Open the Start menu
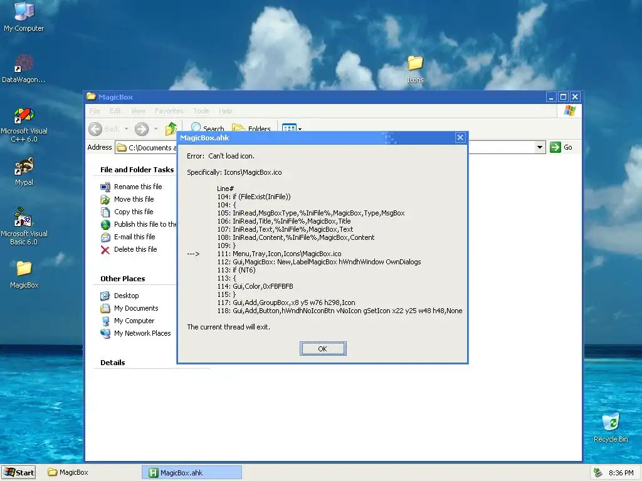 (x=18, y=472)
